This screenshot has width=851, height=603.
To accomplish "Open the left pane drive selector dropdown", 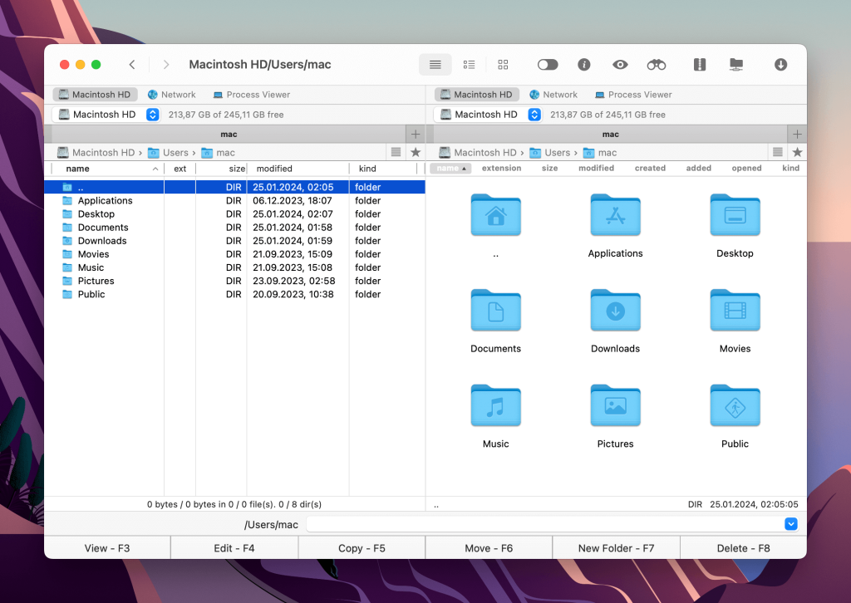I will click(x=151, y=114).
